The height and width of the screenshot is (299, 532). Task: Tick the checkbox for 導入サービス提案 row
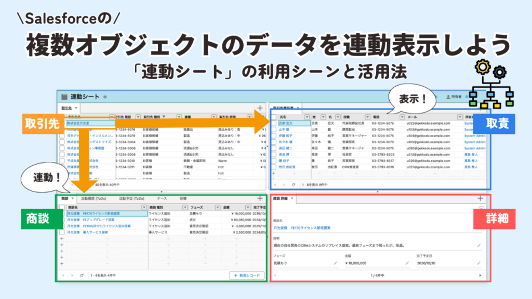[62, 233]
